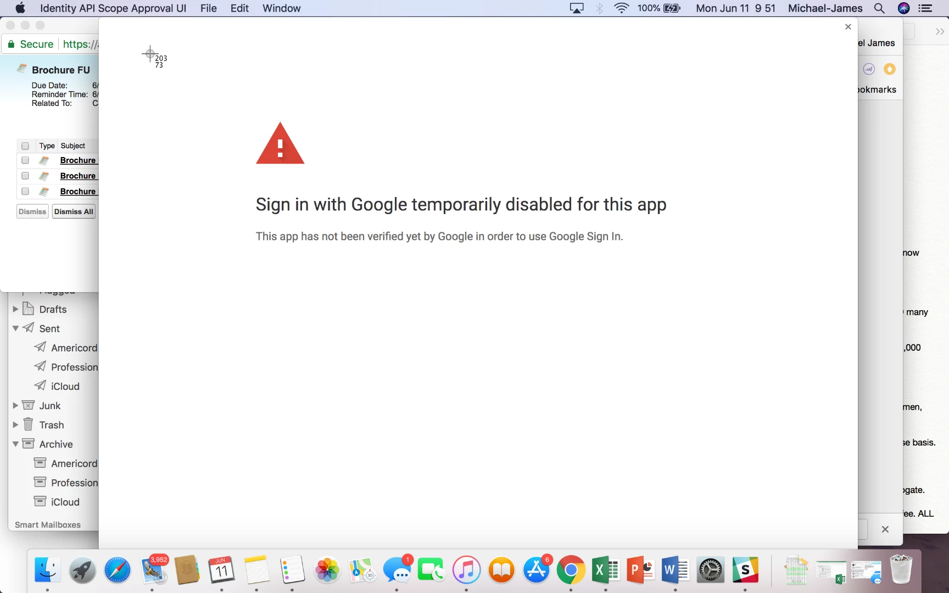Open System Preferences gear icon

[711, 570]
